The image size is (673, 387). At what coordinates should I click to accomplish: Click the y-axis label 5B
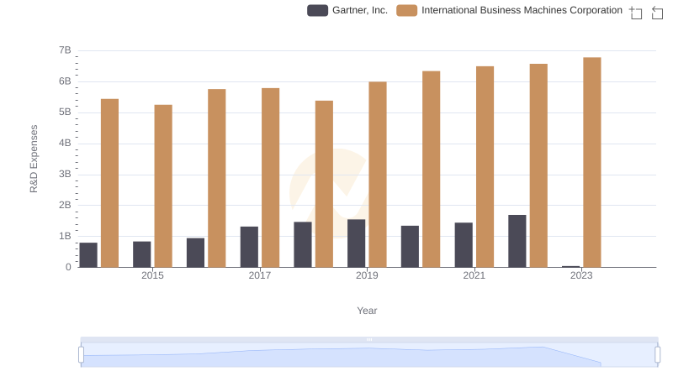(65, 112)
